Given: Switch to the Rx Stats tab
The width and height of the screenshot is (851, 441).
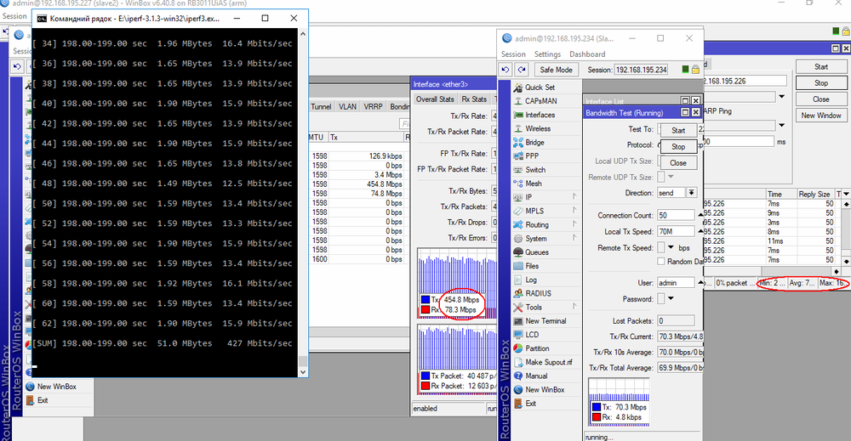Looking at the screenshot, I should (474, 99).
